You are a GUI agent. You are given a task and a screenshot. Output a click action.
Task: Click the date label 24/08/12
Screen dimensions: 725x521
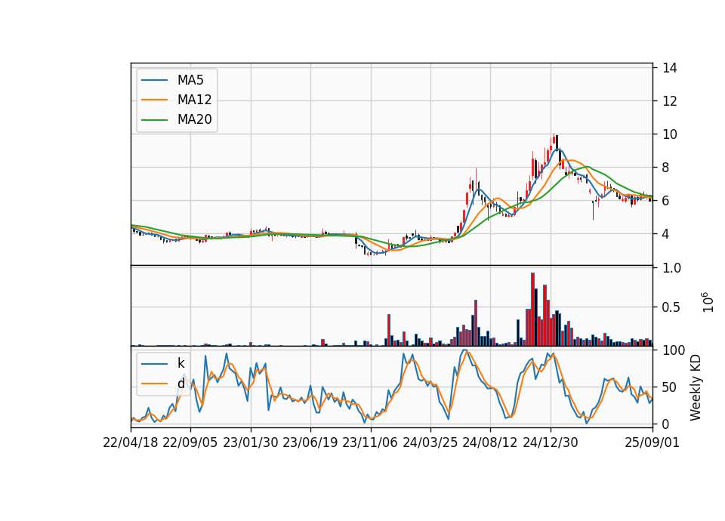[490, 442]
